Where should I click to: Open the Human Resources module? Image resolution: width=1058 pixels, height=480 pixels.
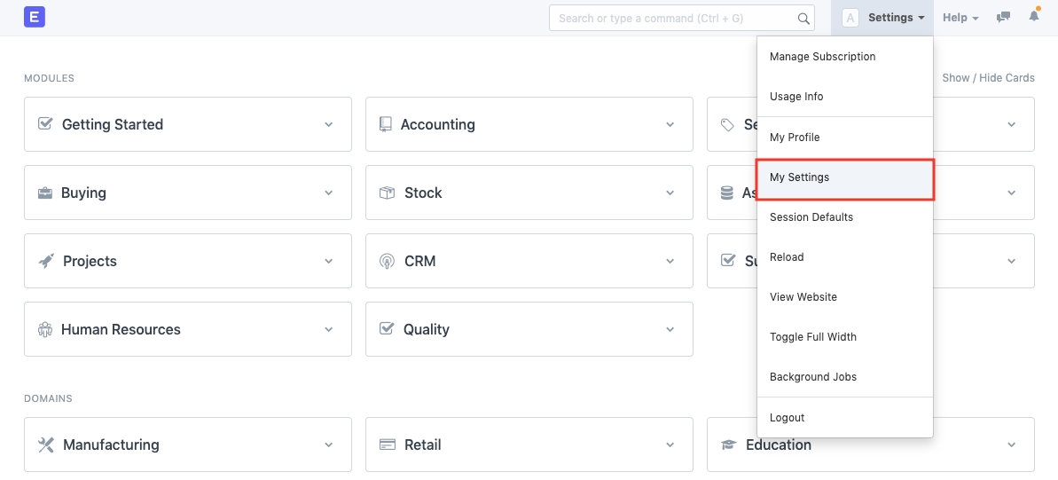coord(121,329)
